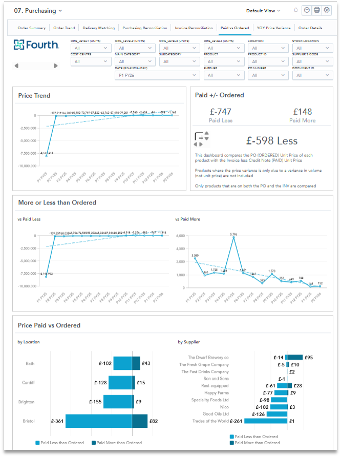Click the Fourth logo

pyautogui.click(x=36, y=45)
